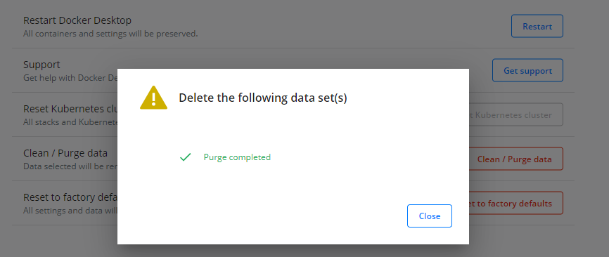Close the purge completed dialog

tap(429, 216)
